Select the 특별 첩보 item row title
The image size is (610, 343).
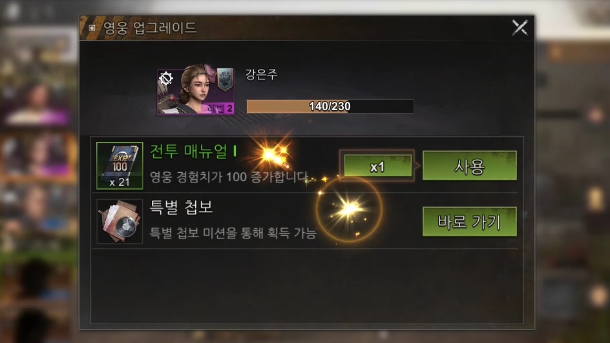182,207
